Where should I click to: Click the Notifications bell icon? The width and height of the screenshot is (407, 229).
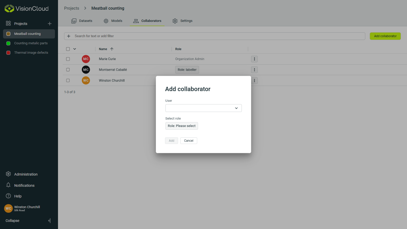[8, 185]
